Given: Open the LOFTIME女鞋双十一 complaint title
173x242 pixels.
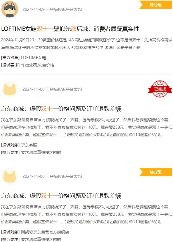Looking at the screenshot, I should (x=70, y=29).
